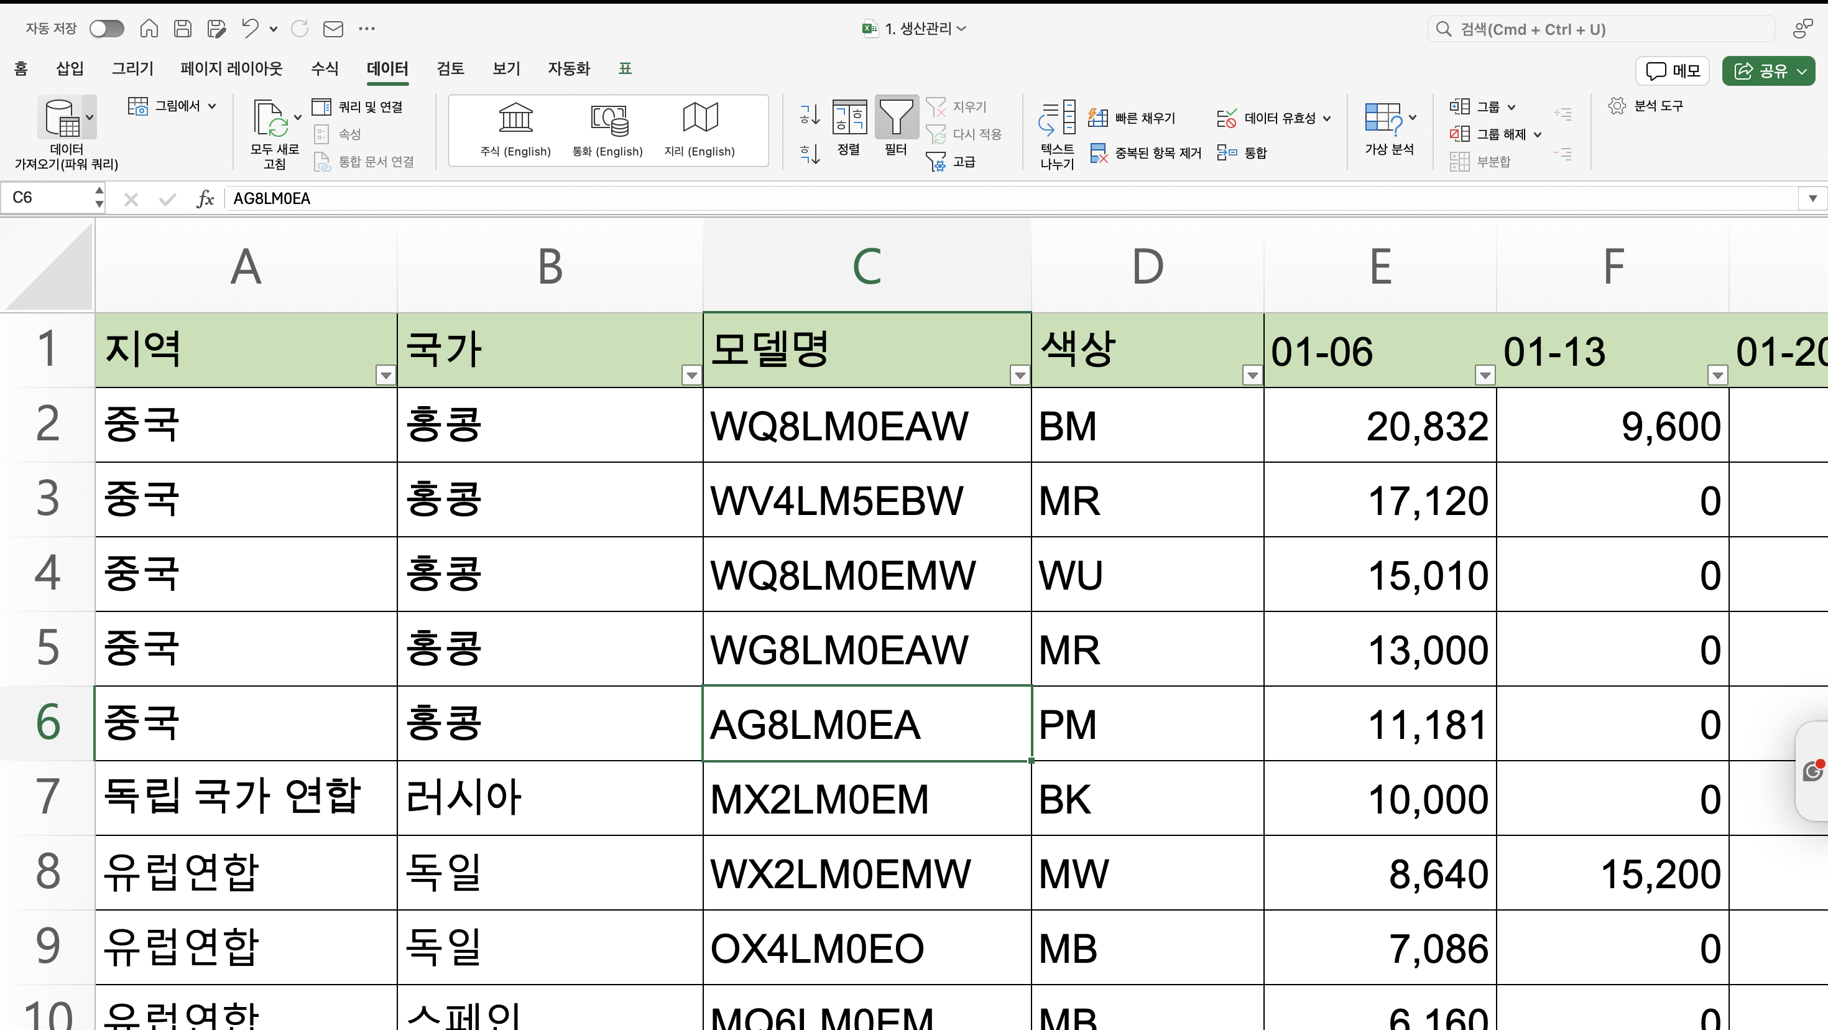Click the Remove Duplicates icon
The height and width of the screenshot is (1030, 1828).
1099,152
